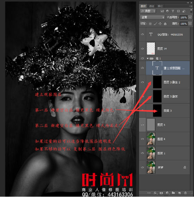This screenshot has height=197, width=194.
Task: Delete layer trash icon
Action: (185, 193)
